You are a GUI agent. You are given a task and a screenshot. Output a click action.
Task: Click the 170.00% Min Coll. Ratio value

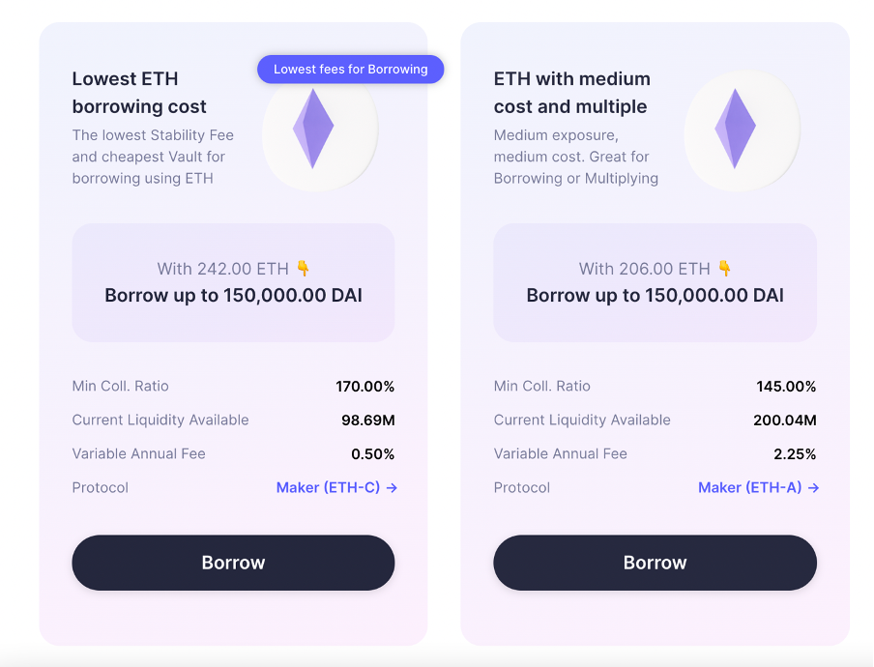pos(365,386)
